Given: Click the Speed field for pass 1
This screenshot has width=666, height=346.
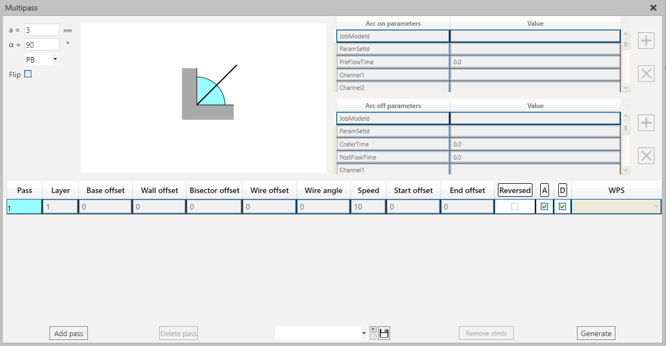Looking at the screenshot, I should (368, 207).
